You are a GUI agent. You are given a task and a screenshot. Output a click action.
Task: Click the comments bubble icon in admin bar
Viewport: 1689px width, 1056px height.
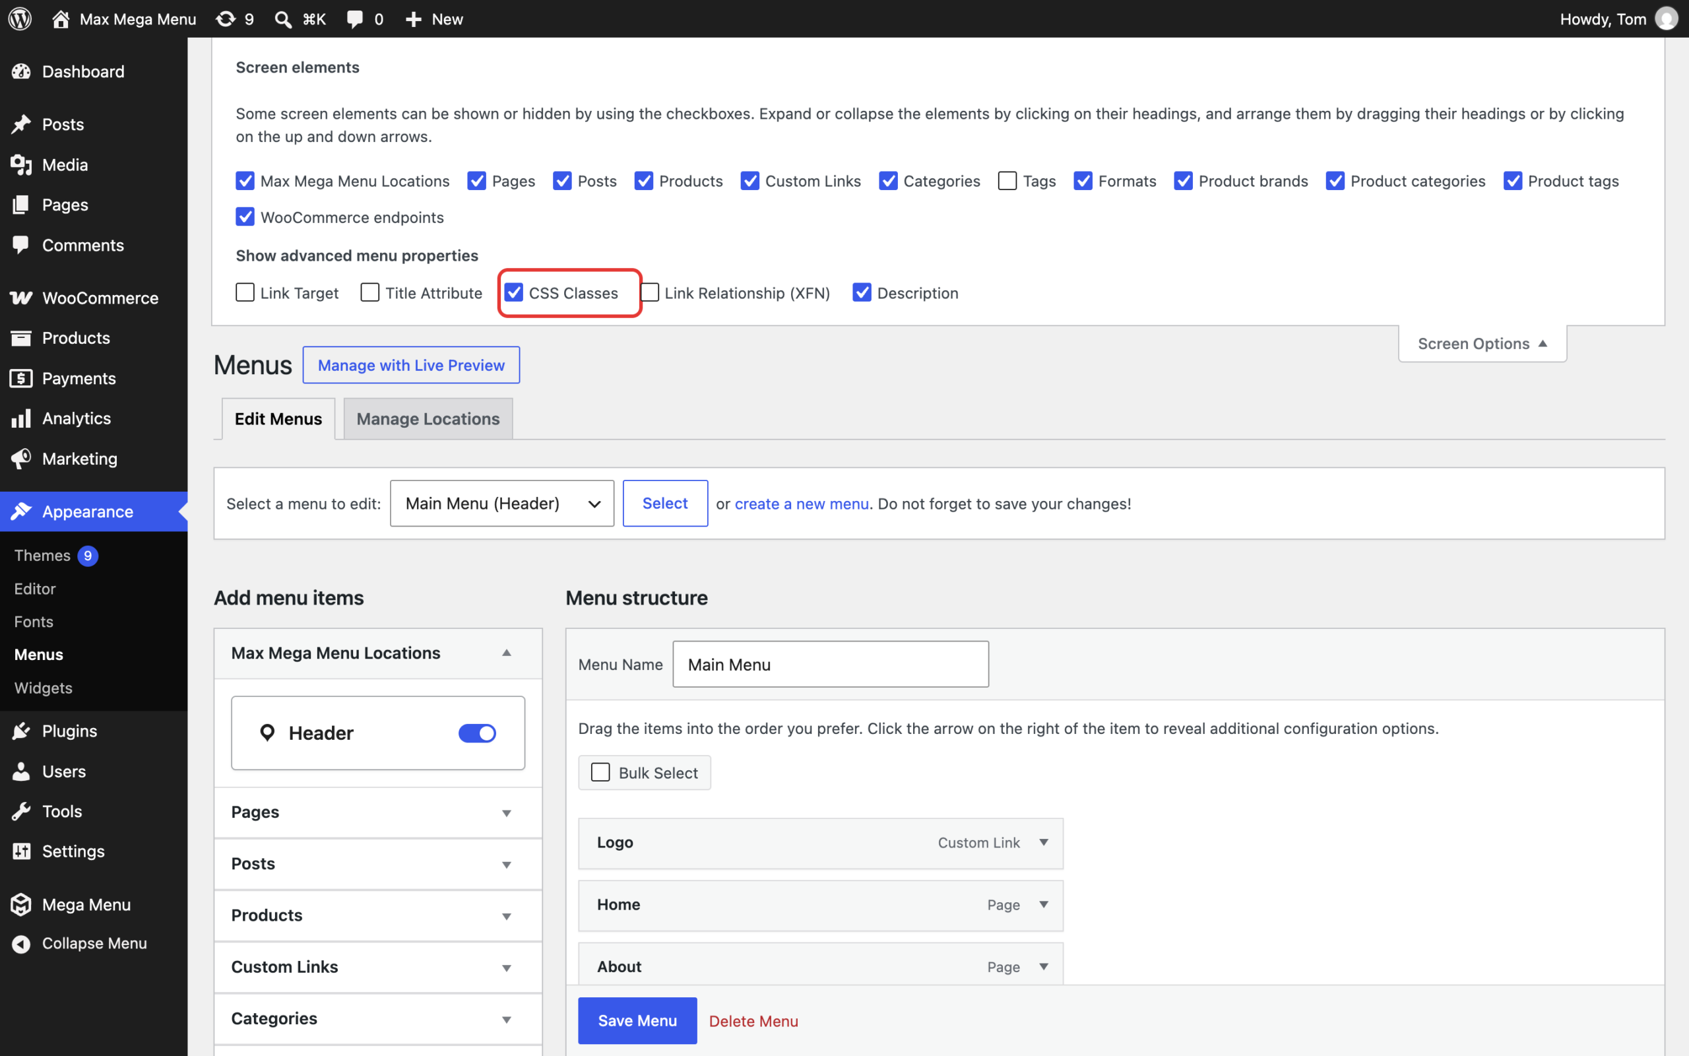[355, 19]
